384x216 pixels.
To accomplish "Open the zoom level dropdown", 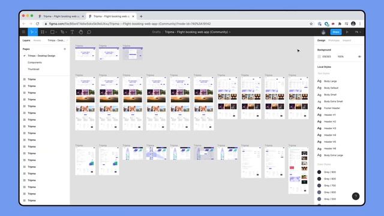I will coord(358,32).
